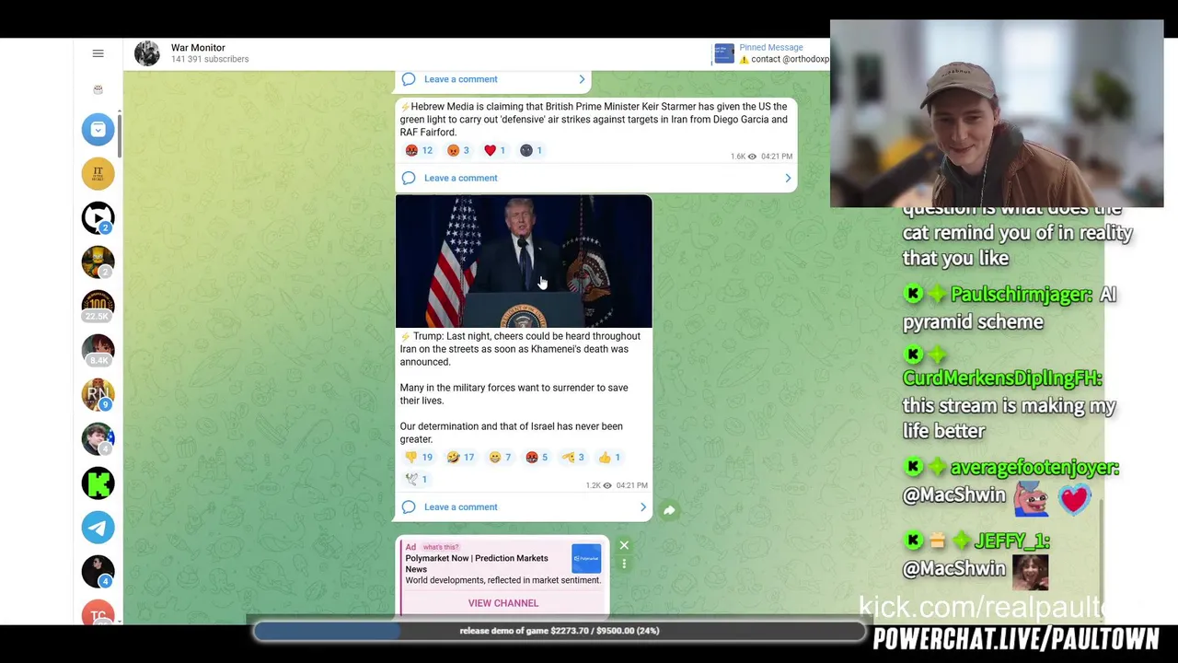Click username averagefootenjoyer in stream chat
This screenshot has height=663, width=1178.
tap(1034, 468)
